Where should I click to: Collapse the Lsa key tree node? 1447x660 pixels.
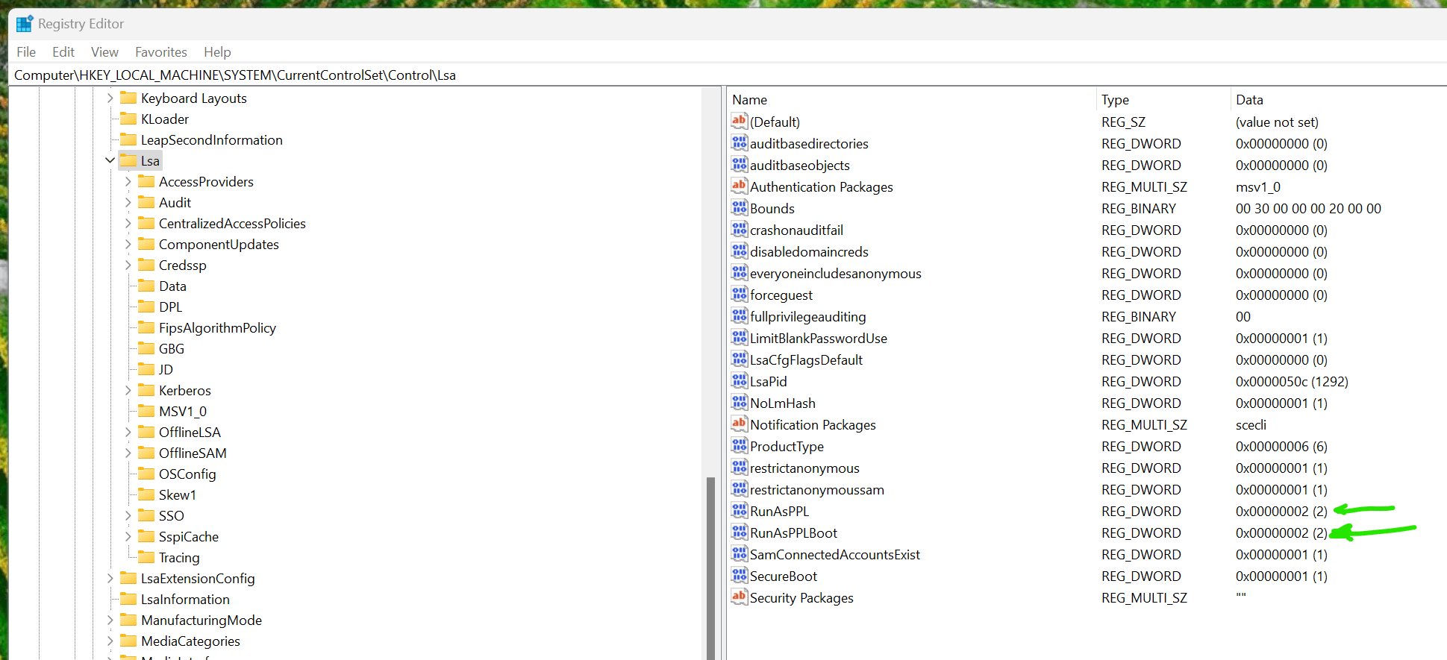[110, 160]
